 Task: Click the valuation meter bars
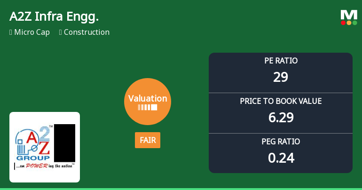point(148,108)
